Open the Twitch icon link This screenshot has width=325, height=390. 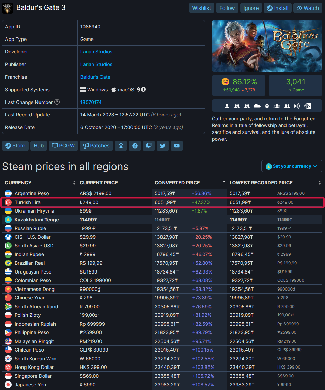(x=149, y=146)
